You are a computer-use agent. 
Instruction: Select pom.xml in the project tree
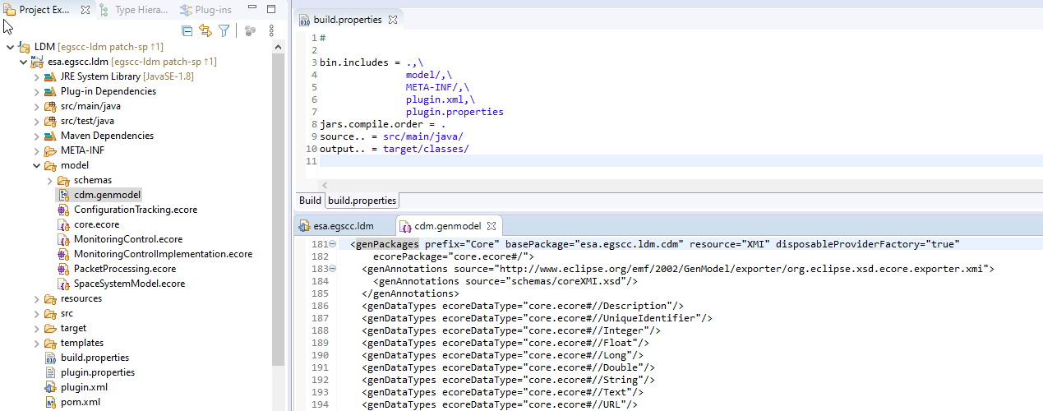(x=80, y=402)
